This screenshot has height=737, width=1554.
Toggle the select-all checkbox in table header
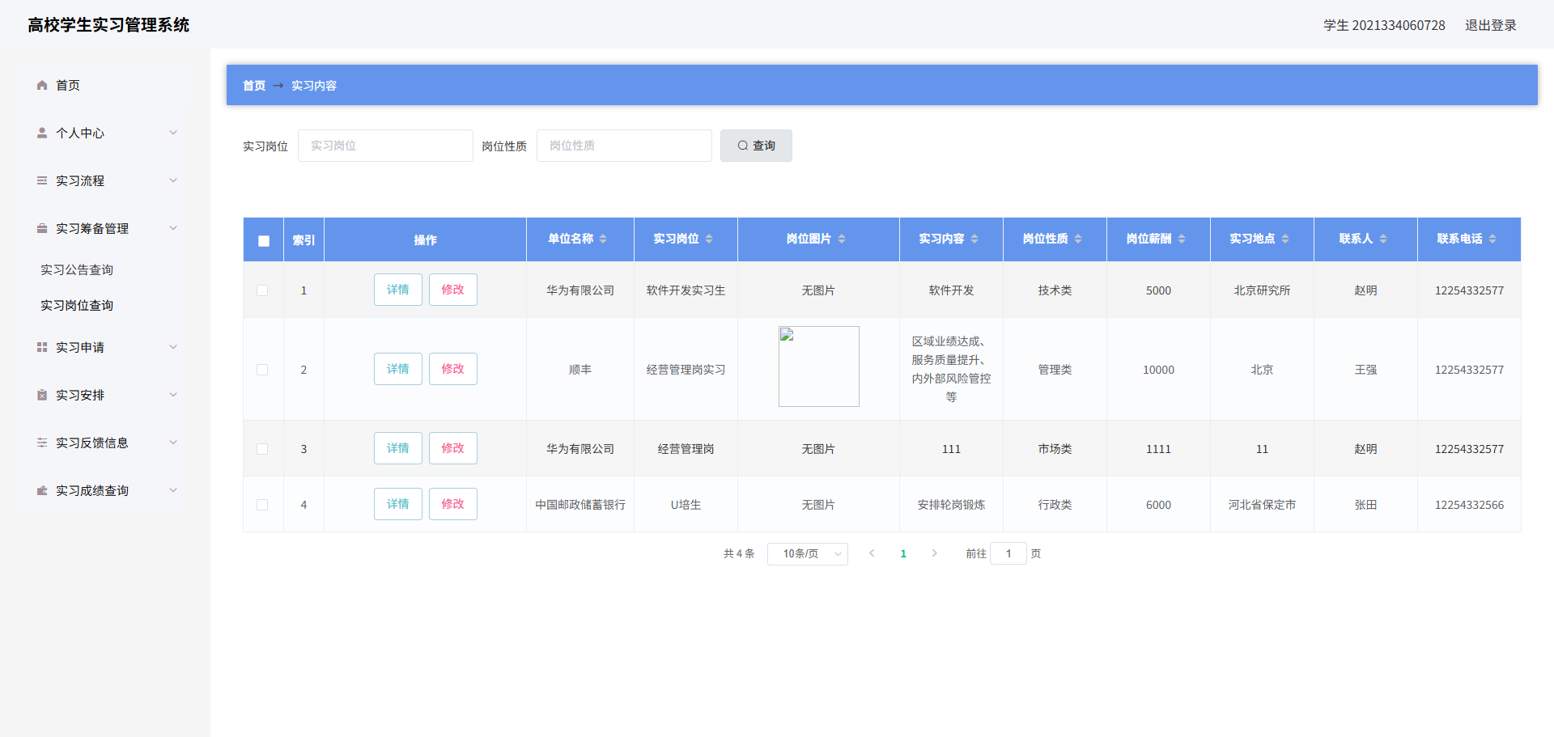pyautogui.click(x=264, y=240)
